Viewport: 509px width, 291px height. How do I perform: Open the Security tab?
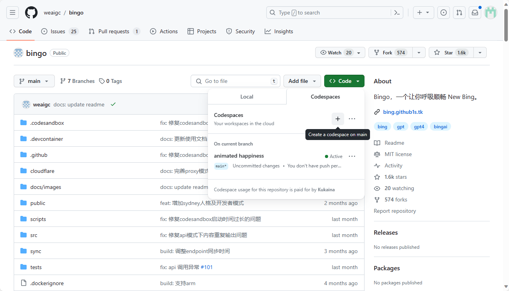[x=240, y=31]
